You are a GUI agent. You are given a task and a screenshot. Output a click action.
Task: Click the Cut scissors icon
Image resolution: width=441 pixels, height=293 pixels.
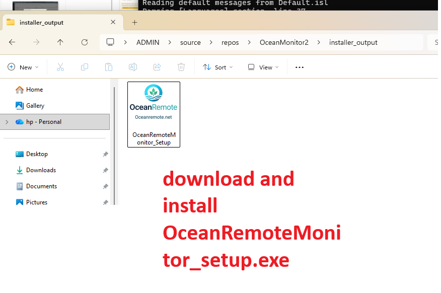60,67
